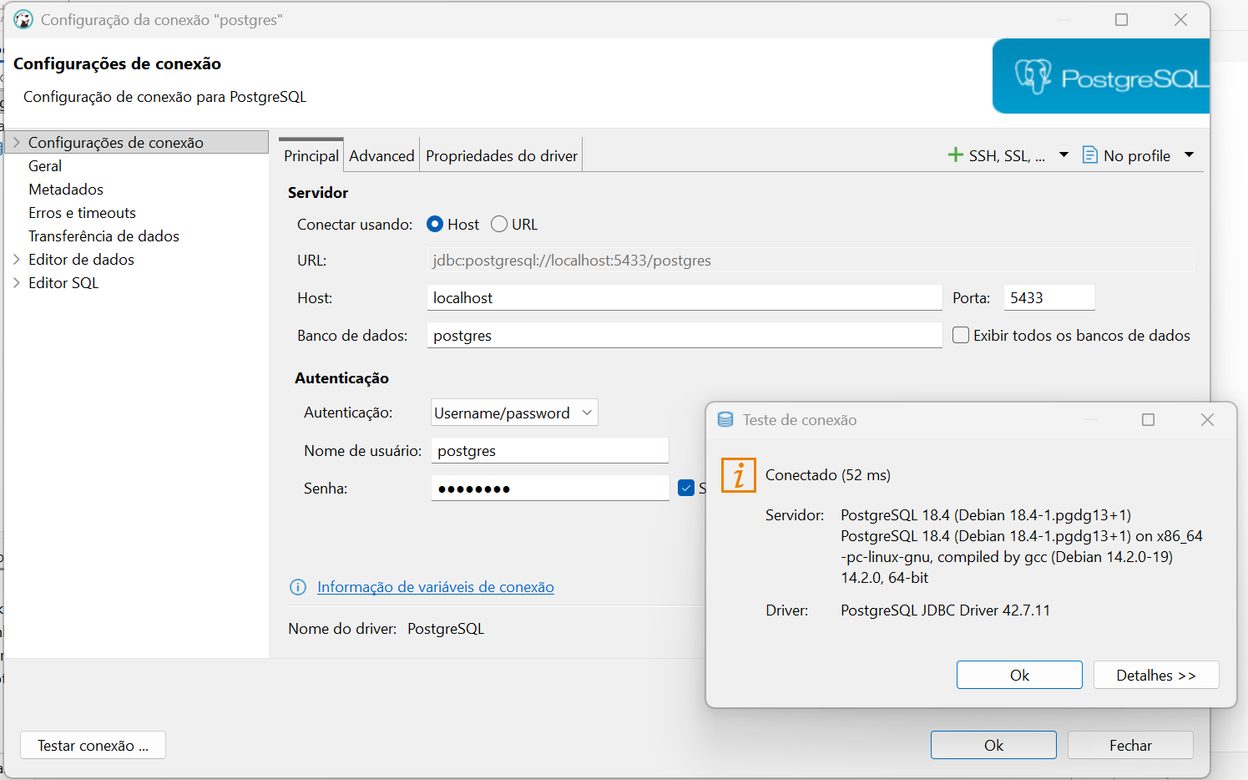Open the Username/password authentication dropdown
Viewport: 1248px width, 780px height.
click(514, 413)
